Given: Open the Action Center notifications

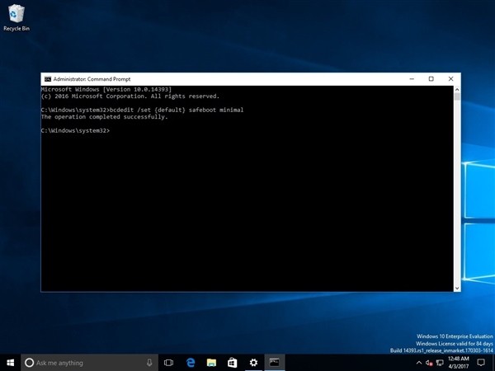Looking at the screenshot, I should [483, 363].
